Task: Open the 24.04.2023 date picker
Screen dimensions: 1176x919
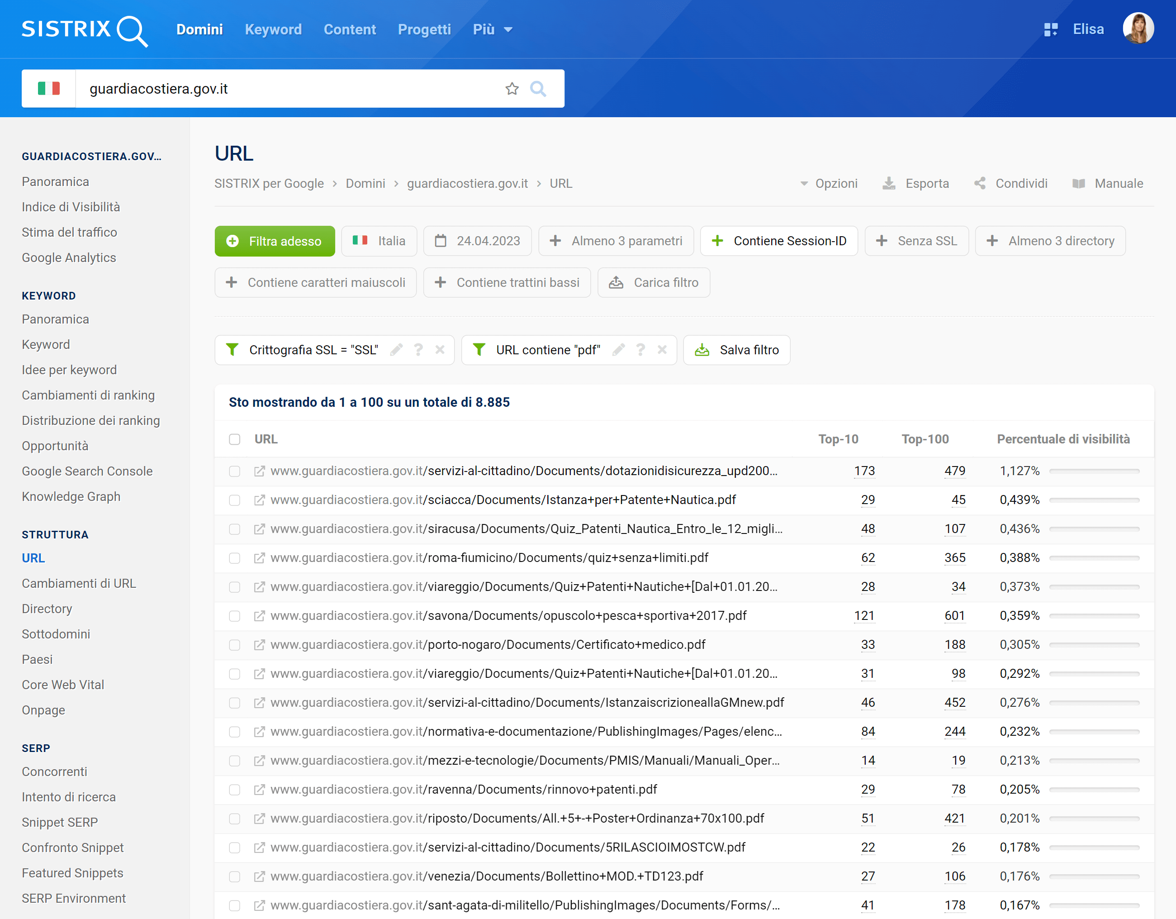Action: (478, 241)
